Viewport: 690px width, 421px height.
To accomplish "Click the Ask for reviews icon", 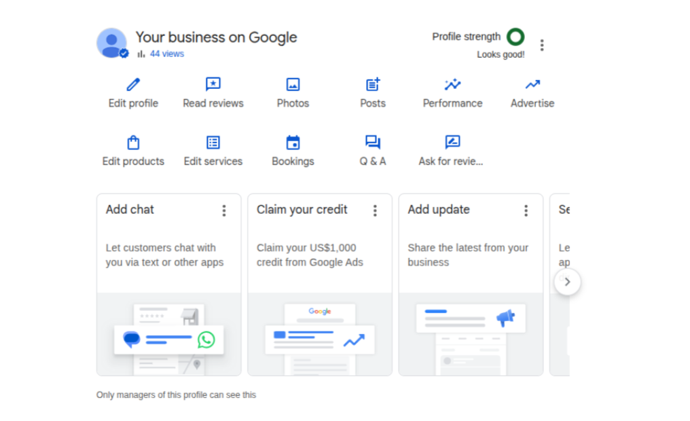I will coord(452,142).
